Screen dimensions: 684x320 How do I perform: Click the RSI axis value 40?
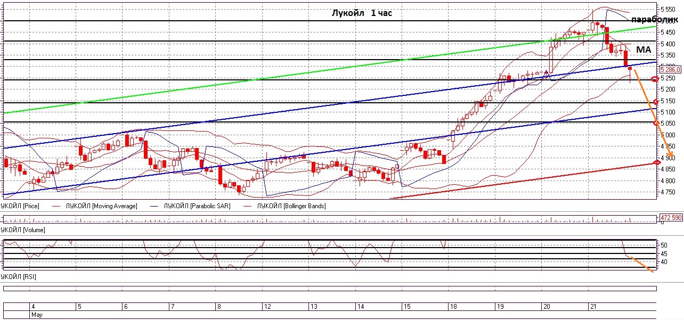coord(664,262)
